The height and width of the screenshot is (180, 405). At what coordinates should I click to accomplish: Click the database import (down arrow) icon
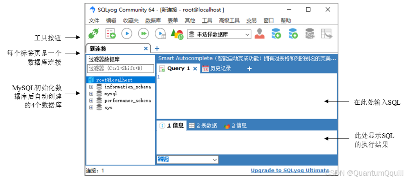coord(276,34)
